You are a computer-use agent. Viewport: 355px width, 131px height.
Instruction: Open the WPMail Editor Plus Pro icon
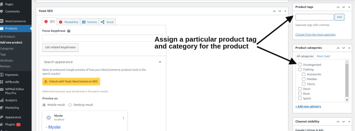[x=1, y=89]
